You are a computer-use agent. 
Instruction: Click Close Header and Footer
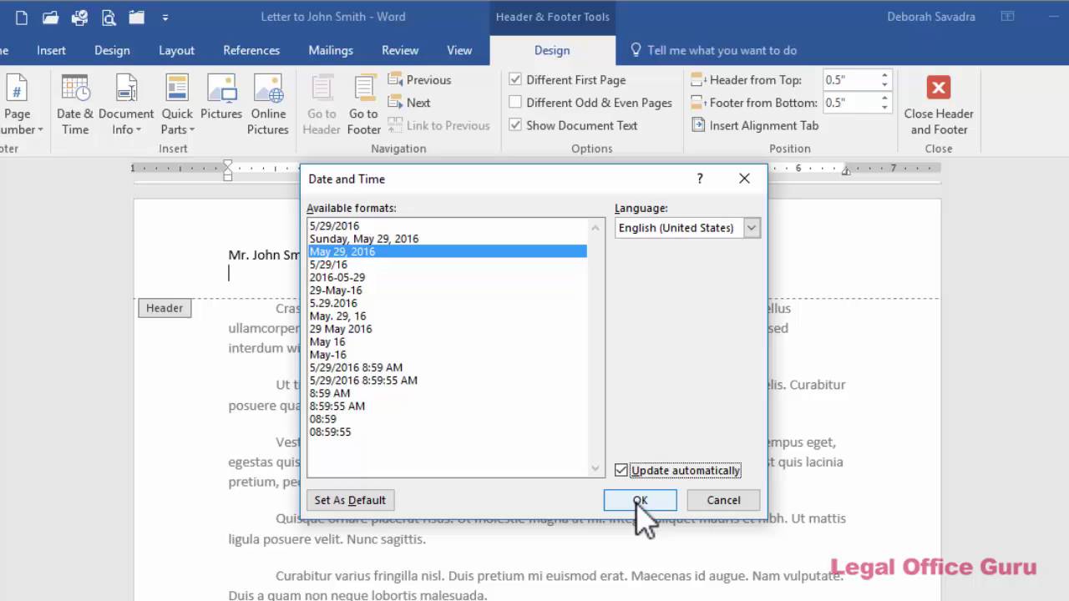[939, 104]
